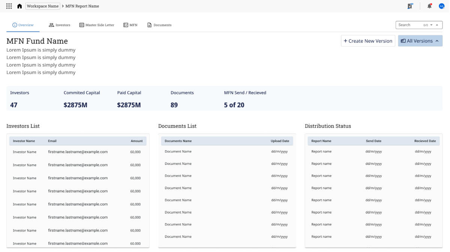Go to home via house icon
Viewport: 450px width, 252px height.
coord(19,6)
